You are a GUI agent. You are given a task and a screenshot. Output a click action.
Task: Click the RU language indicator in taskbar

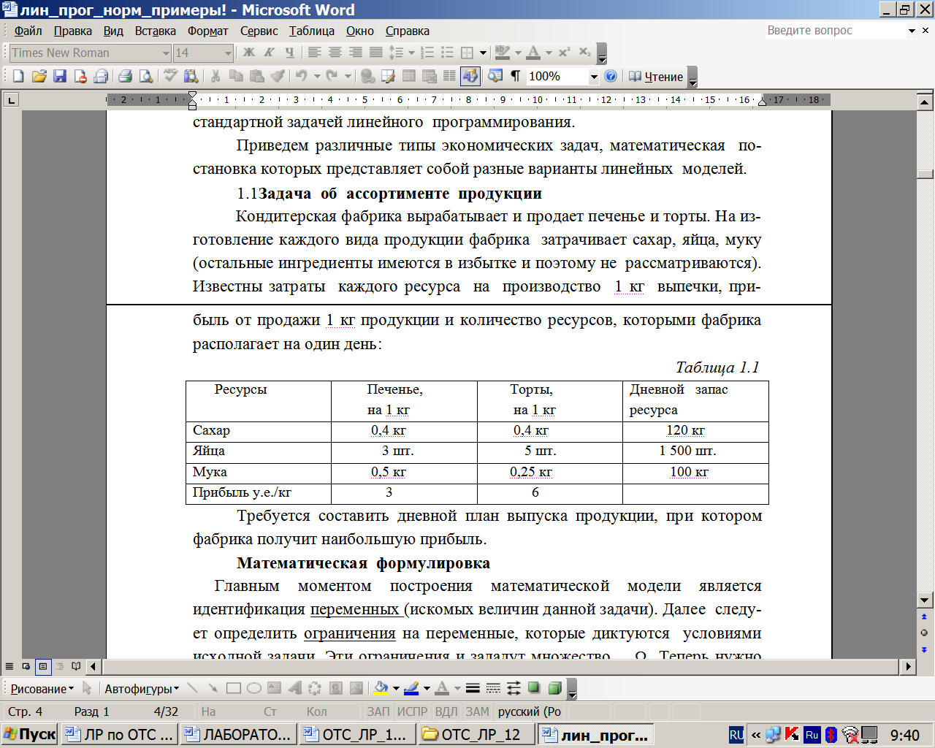[x=736, y=735]
